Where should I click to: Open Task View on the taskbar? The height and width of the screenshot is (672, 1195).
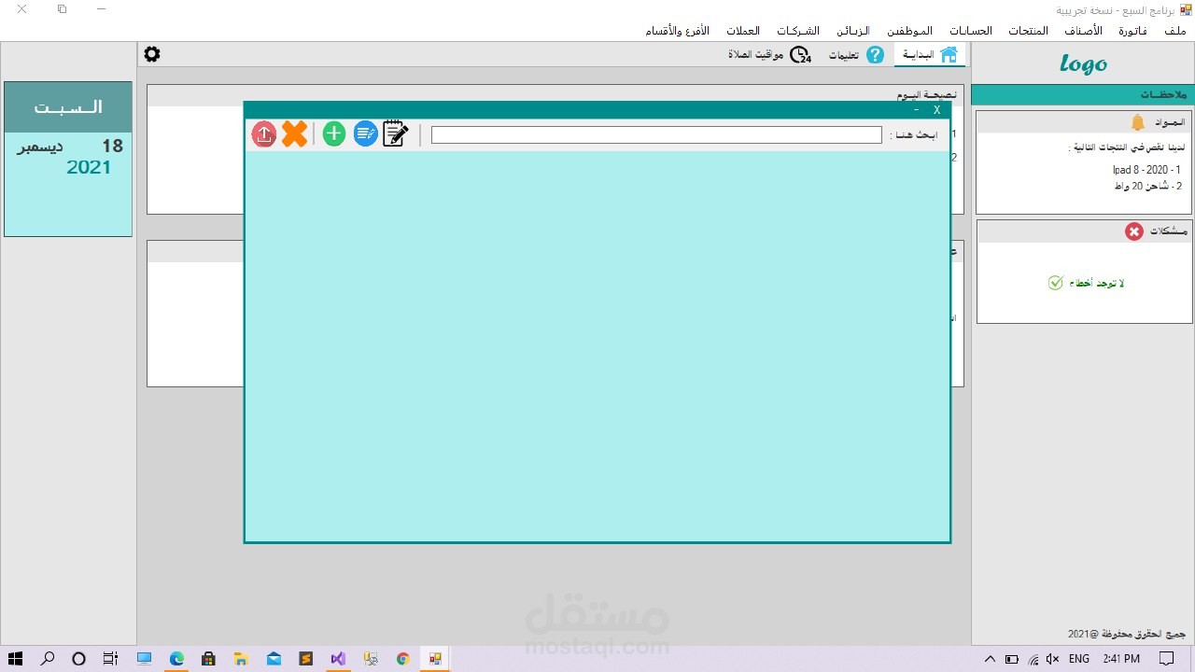point(110,659)
